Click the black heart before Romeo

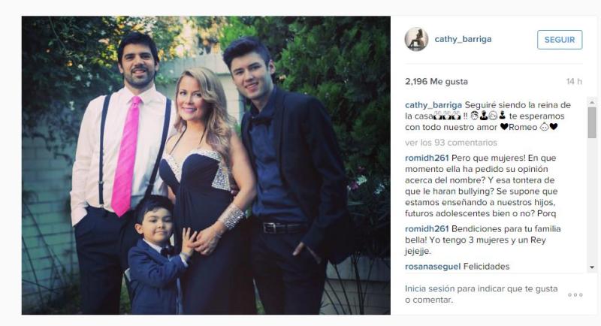click(504, 127)
